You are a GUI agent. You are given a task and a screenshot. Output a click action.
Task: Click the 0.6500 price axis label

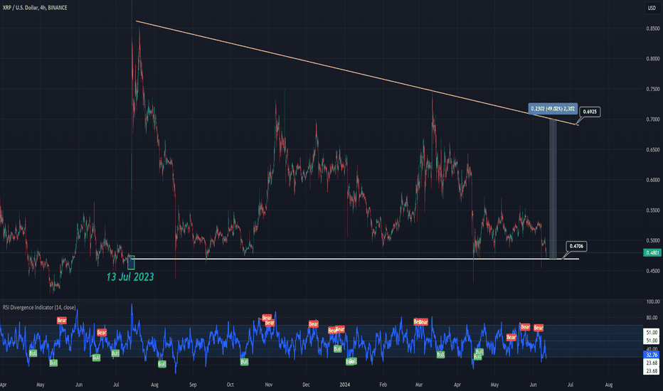(652, 149)
